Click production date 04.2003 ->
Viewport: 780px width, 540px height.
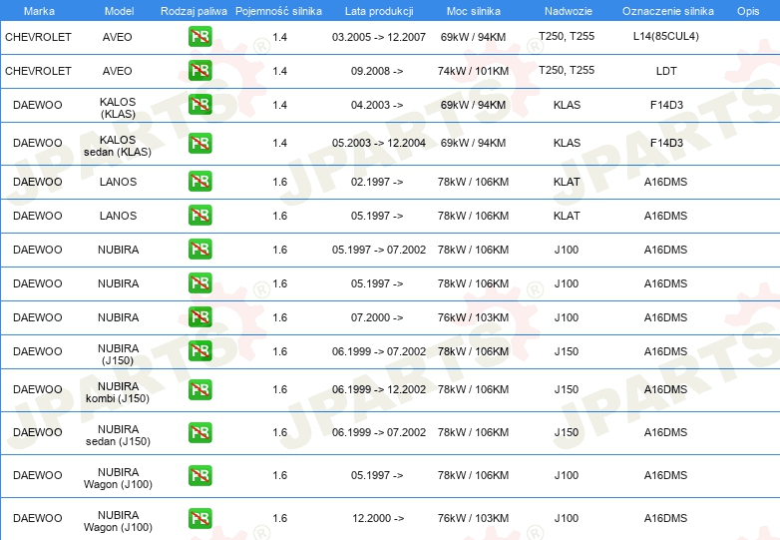pyautogui.click(x=377, y=105)
